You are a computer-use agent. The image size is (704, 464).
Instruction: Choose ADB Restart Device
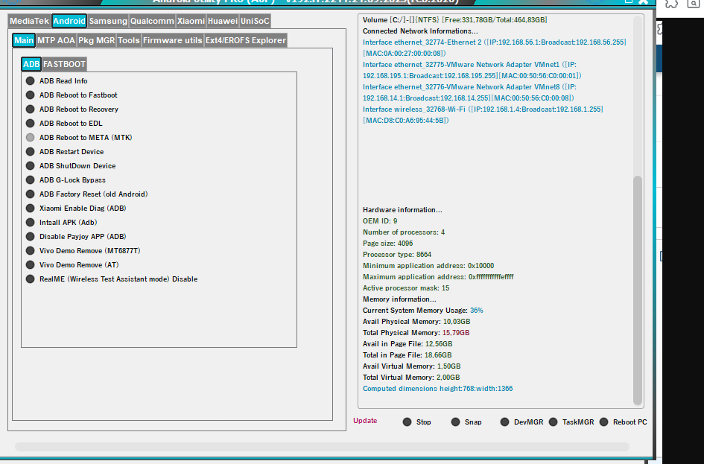[x=65, y=152]
